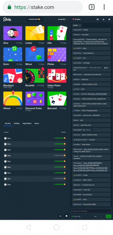Open the Roulette game card
The image size is (113, 235).
click(x=35, y=76)
